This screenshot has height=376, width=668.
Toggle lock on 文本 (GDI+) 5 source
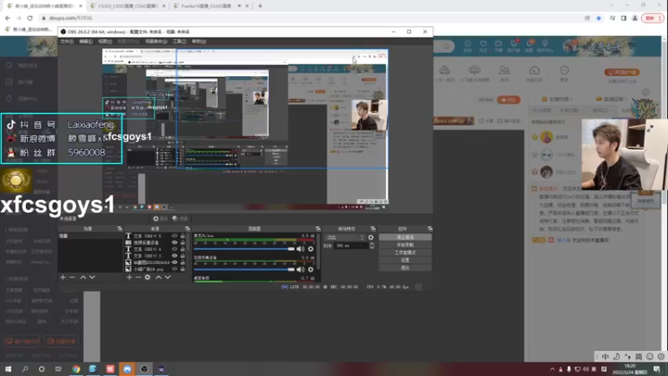pos(183,236)
